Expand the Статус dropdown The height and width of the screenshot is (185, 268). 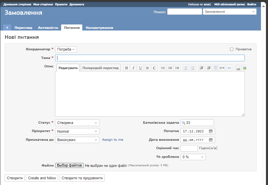[x=77, y=123]
